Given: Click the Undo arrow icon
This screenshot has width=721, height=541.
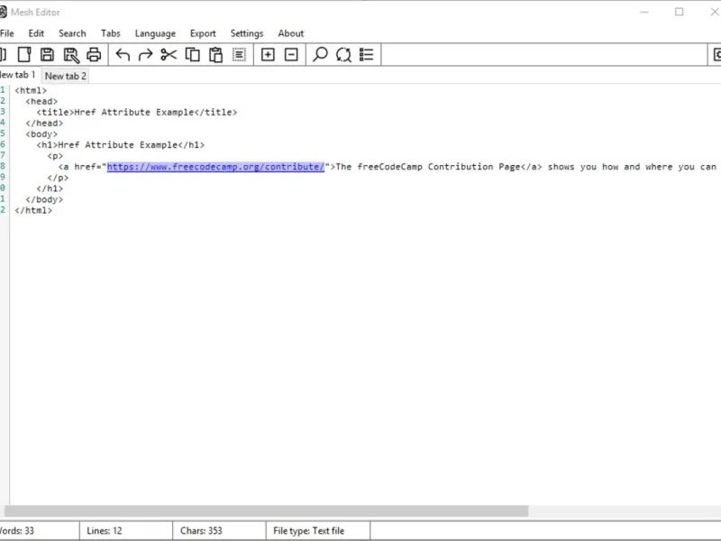Looking at the screenshot, I should point(123,55).
